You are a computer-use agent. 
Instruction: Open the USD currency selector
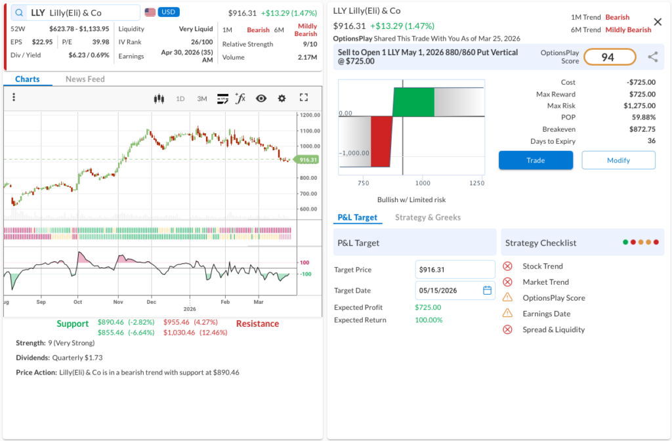[169, 12]
